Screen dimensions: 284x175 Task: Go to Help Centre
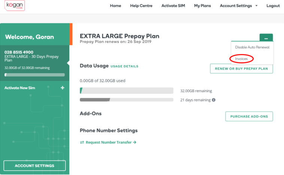tap(141, 6)
